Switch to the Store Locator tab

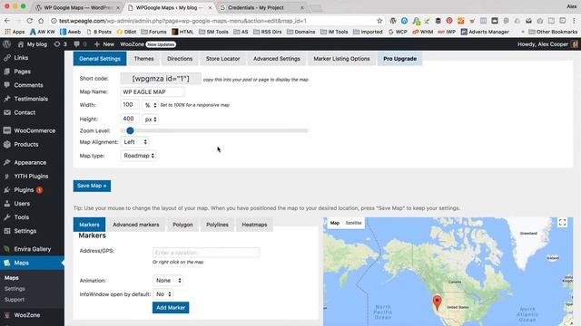click(x=222, y=59)
